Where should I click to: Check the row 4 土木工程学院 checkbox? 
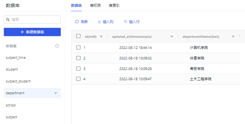point(78,79)
